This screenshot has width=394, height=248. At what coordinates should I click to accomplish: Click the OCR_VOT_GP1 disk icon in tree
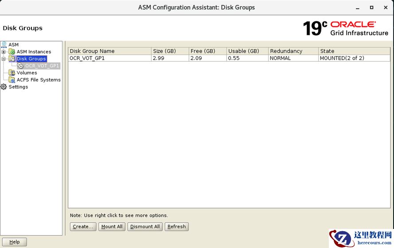click(20, 66)
